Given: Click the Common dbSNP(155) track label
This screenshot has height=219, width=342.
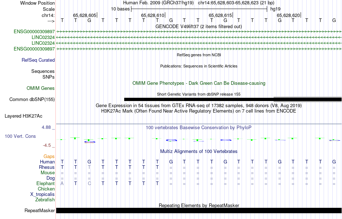Looking at the screenshot, I should [x=32, y=100].
